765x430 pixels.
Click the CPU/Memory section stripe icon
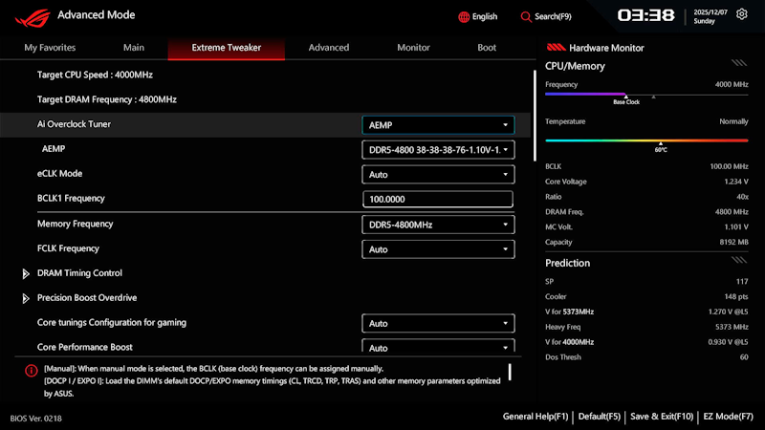[739, 63]
